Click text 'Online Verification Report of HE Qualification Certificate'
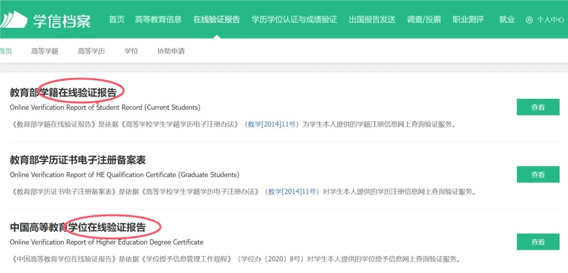 coord(93,175)
